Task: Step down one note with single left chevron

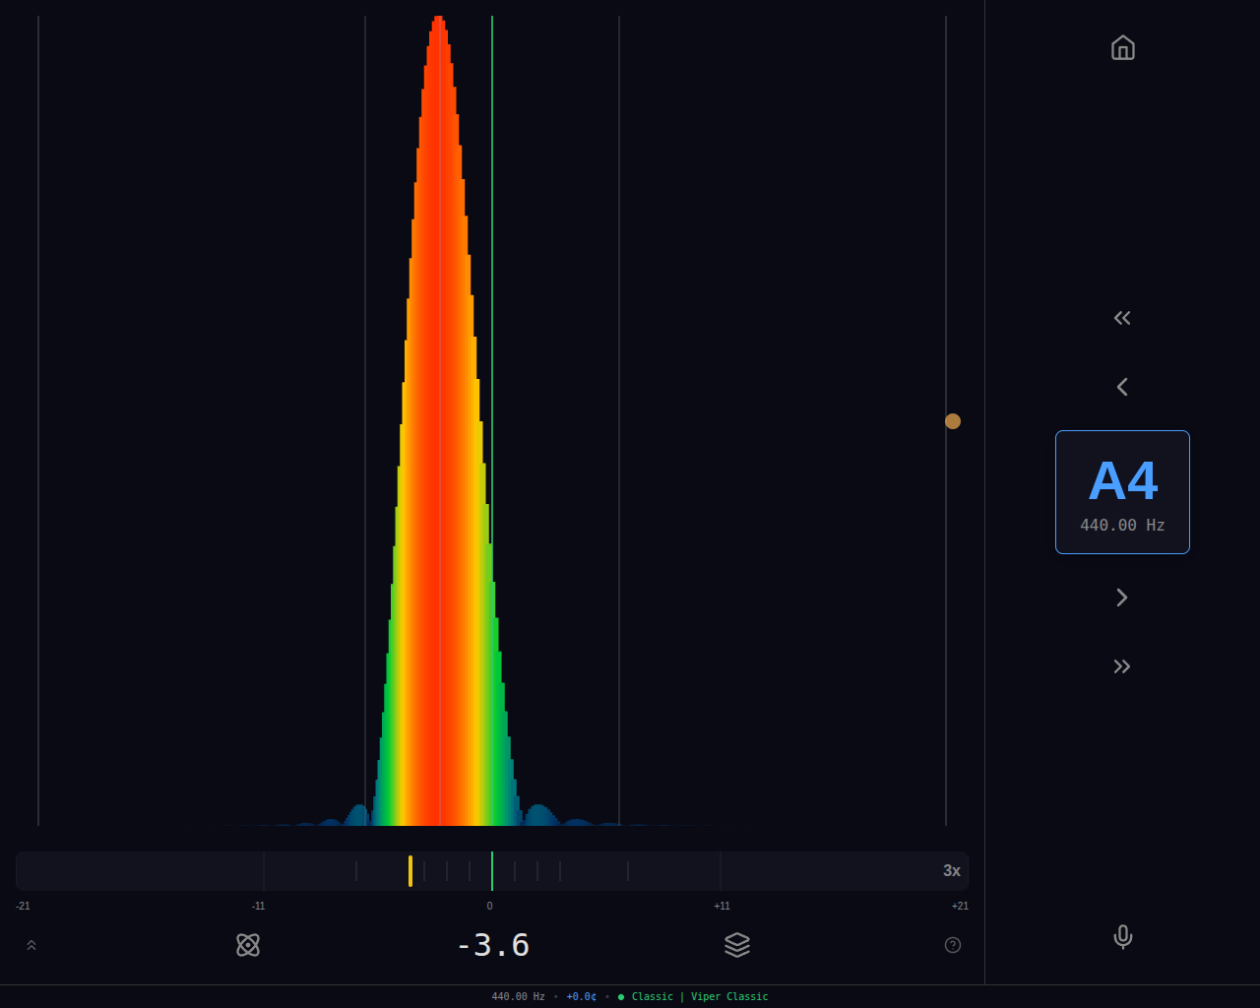Action: [x=1122, y=386]
